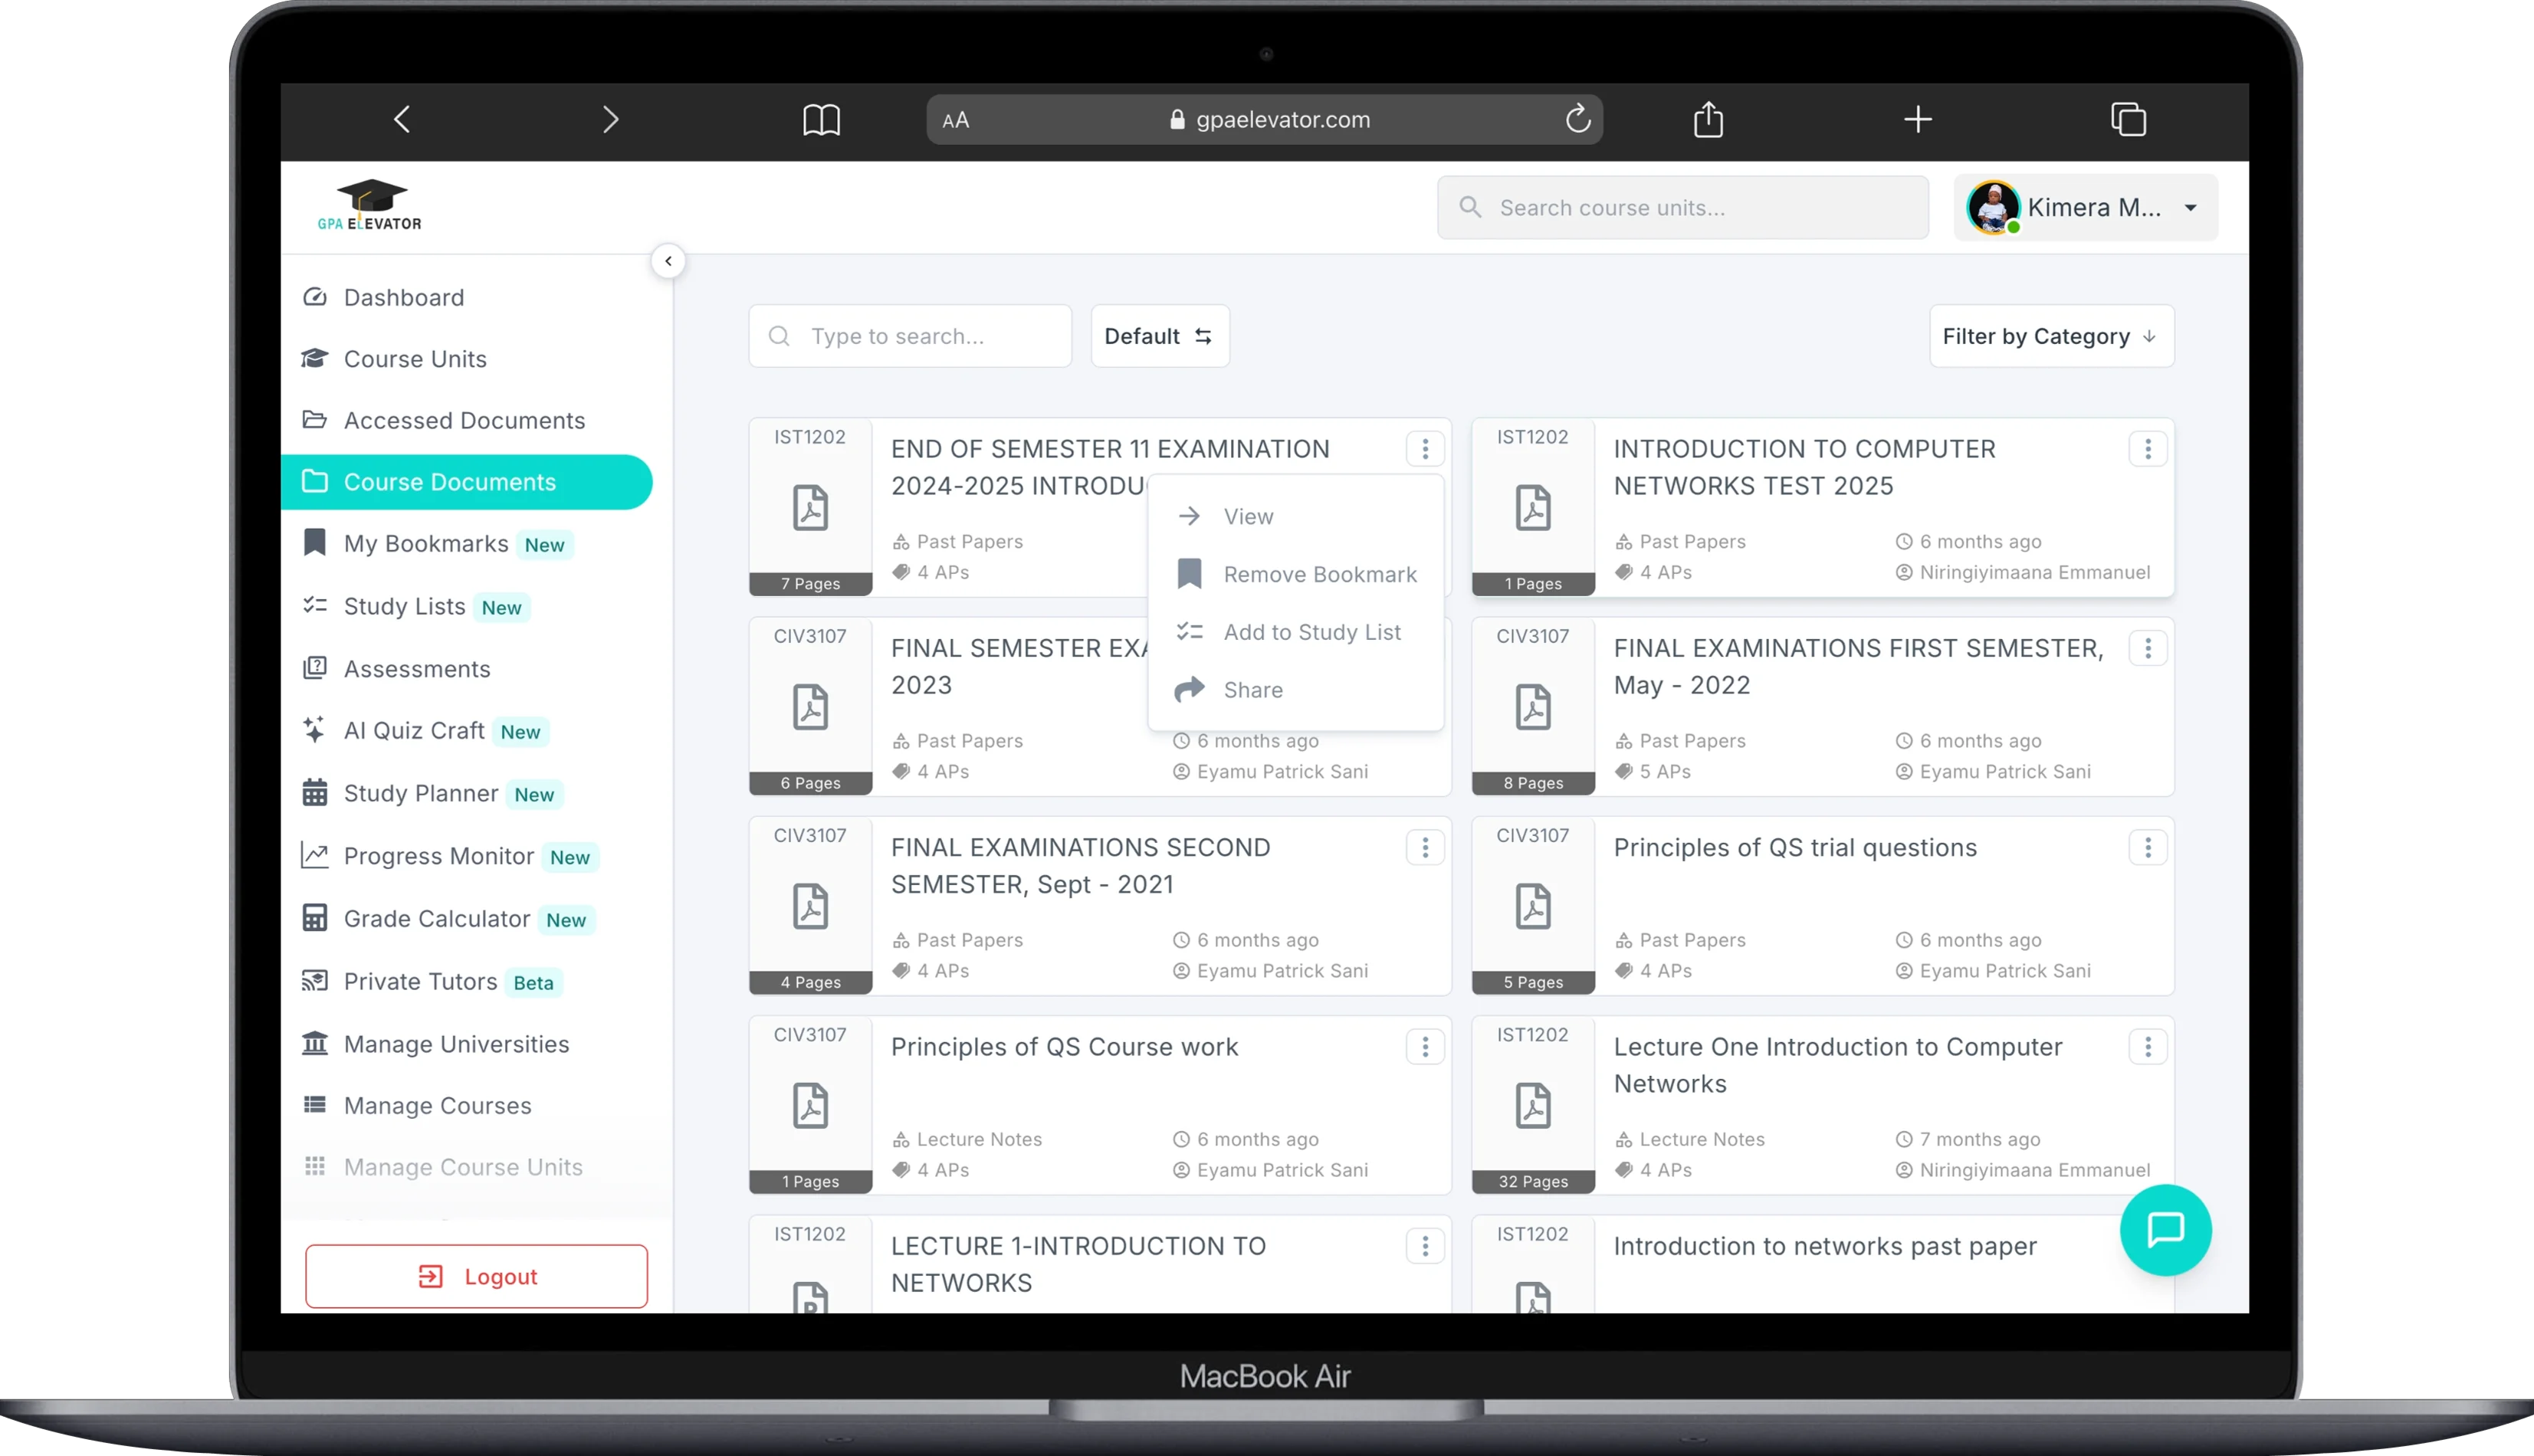Open the live chat bubble button
This screenshot has width=2534, height=1456.
coord(2165,1229)
